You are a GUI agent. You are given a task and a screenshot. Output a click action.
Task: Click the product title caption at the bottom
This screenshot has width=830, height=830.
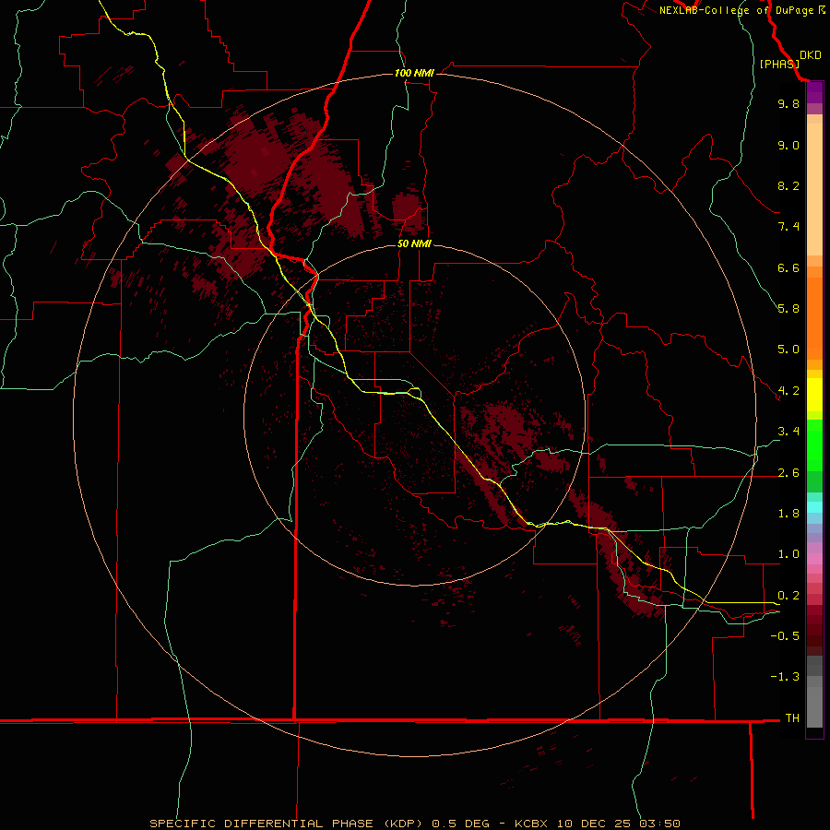(x=414, y=824)
